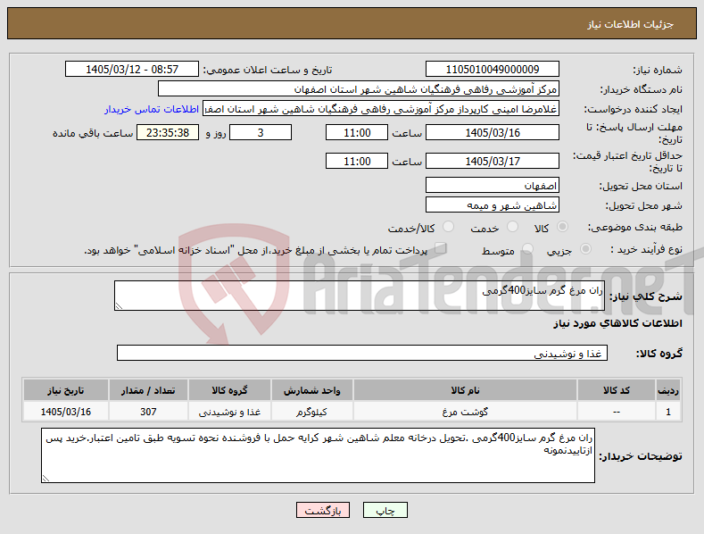Open اطلاعات تماس خریدار link
The height and width of the screenshot is (534, 704).
click(x=152, y=109)
